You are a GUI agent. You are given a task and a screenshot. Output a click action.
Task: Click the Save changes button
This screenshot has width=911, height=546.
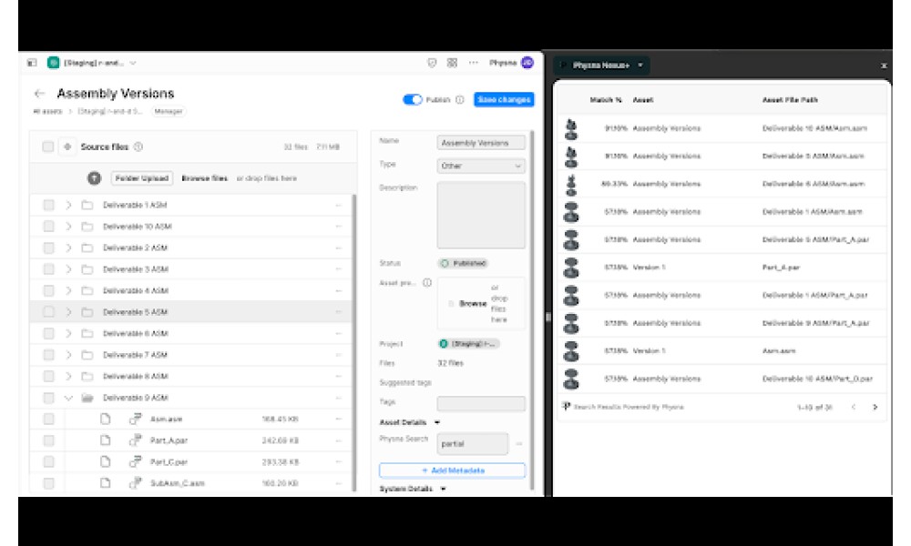click(x=504, y=100)
